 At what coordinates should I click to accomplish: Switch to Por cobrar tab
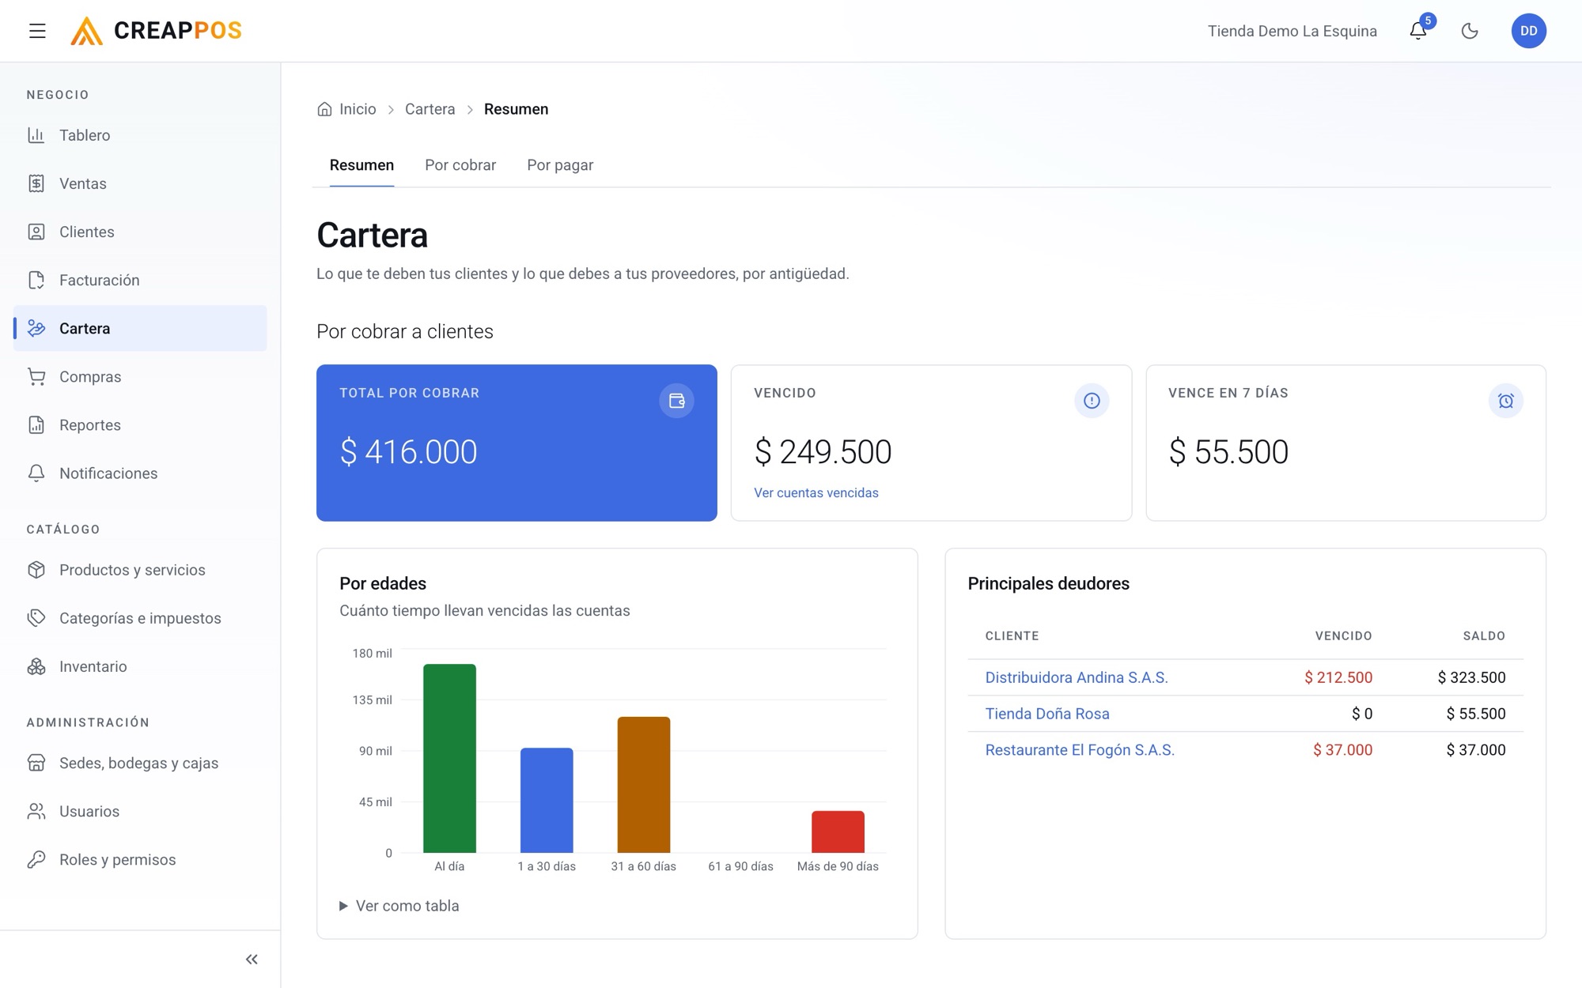(460, 165)
